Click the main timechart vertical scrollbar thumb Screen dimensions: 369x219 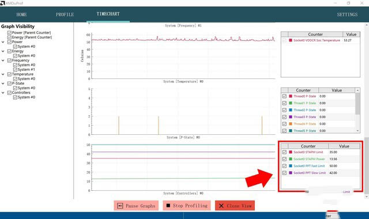(367, 165)
